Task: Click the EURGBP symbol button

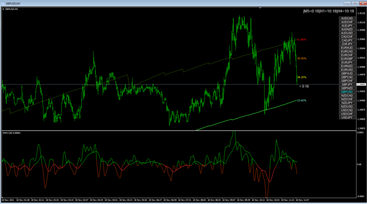Action: [347, 59]
